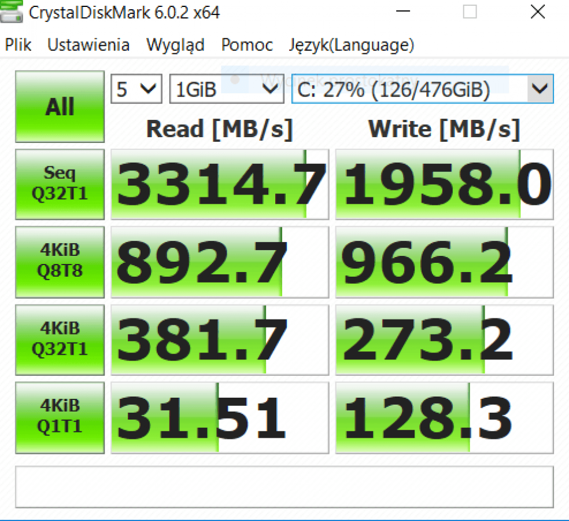569x521 pixels.
Task: Start the Seq Q32T1 test
Action: [x=60, y=184]
